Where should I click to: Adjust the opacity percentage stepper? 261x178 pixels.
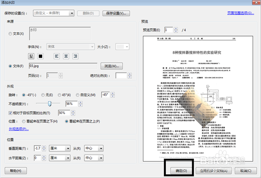point(80,104)
